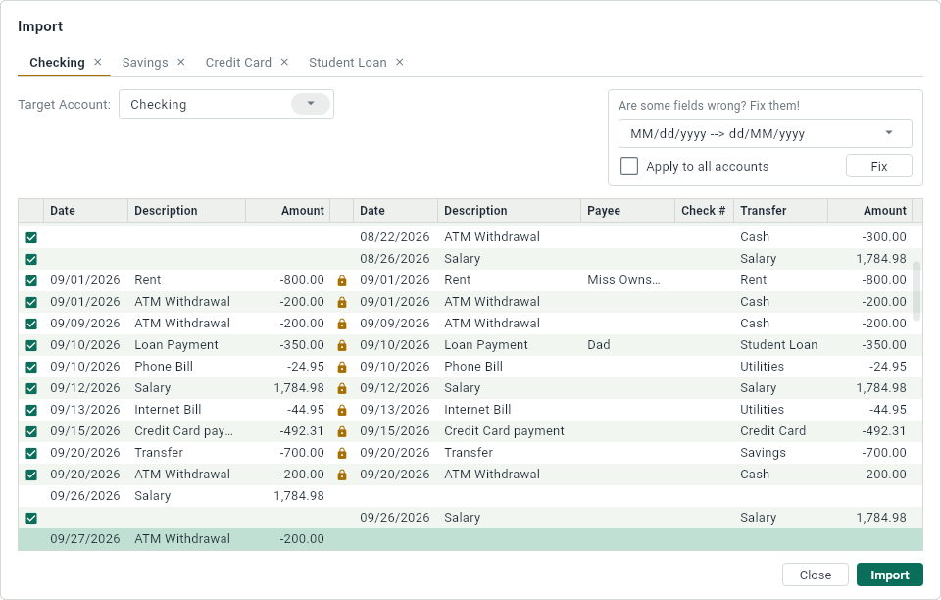Click the lock icon beside the 09/09/2026 ATM Withdrawal
The image size is (941, 600).
click(342, 324)
